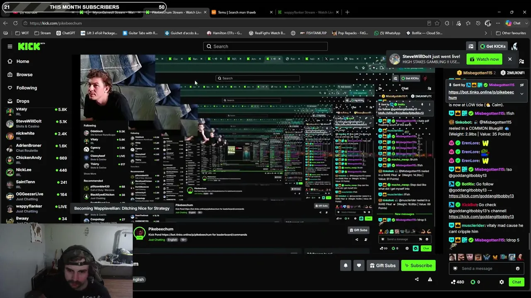Open AdrienBroner channel in sidebar
Screen dimensions: 531x298
[x=37, y=147]
